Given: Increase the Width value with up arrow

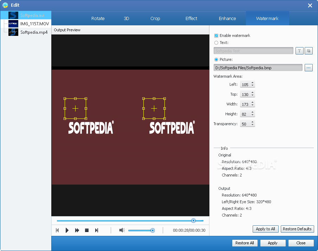Looking at the screenshot, I should [253, 102].
